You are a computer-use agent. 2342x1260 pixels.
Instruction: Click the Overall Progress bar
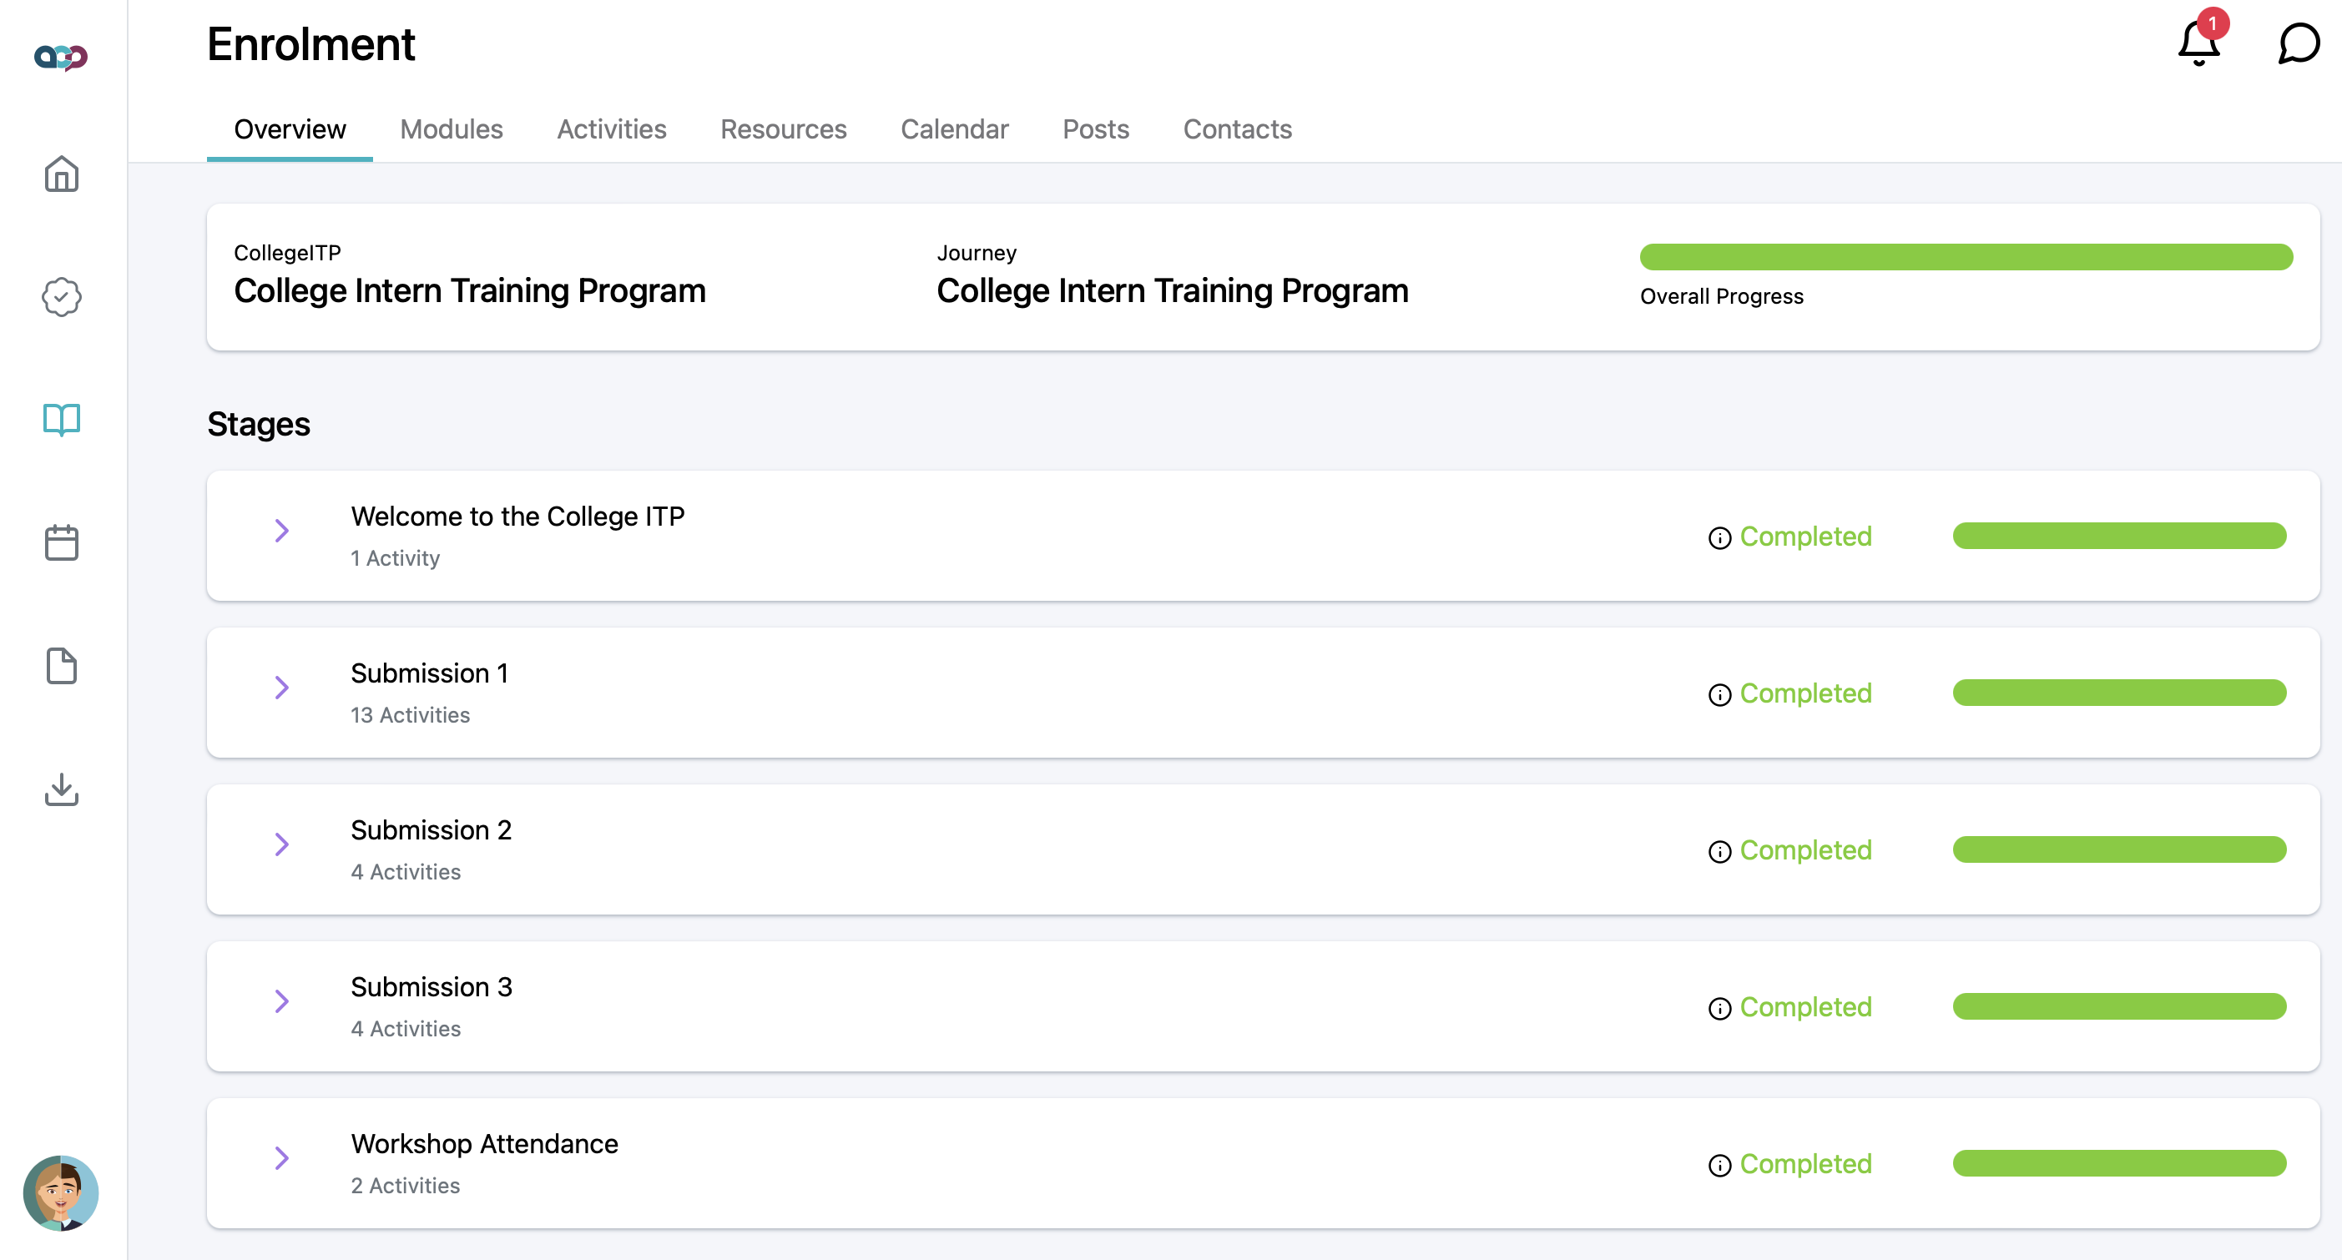pyautogui.click(x=1966, y=257)
